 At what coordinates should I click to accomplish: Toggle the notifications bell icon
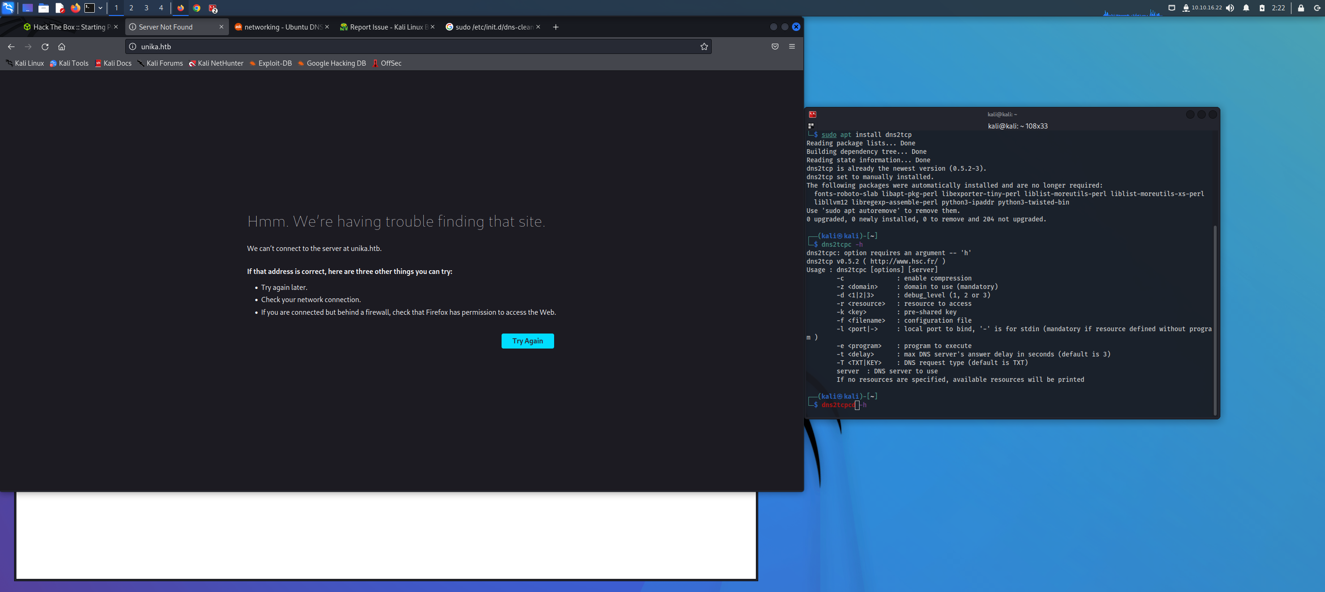pos(1246,8)
